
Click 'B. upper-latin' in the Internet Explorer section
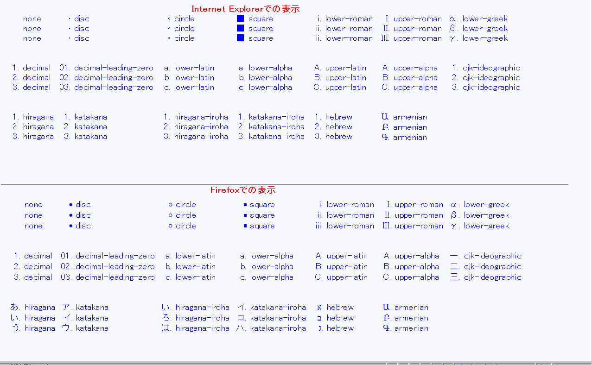point(340,78)
